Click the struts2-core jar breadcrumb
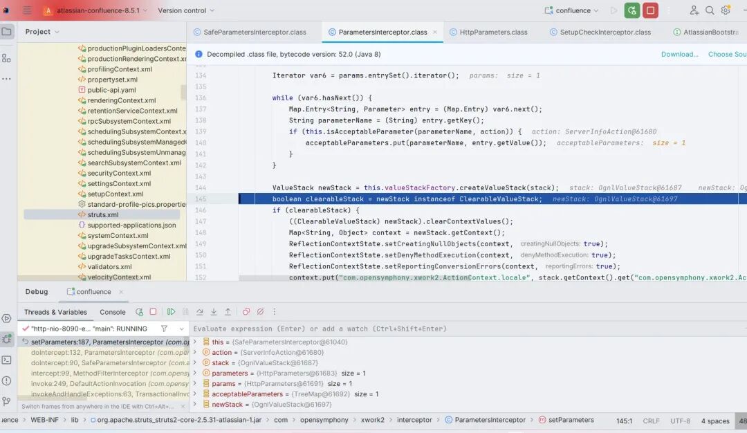 (176, 420)
